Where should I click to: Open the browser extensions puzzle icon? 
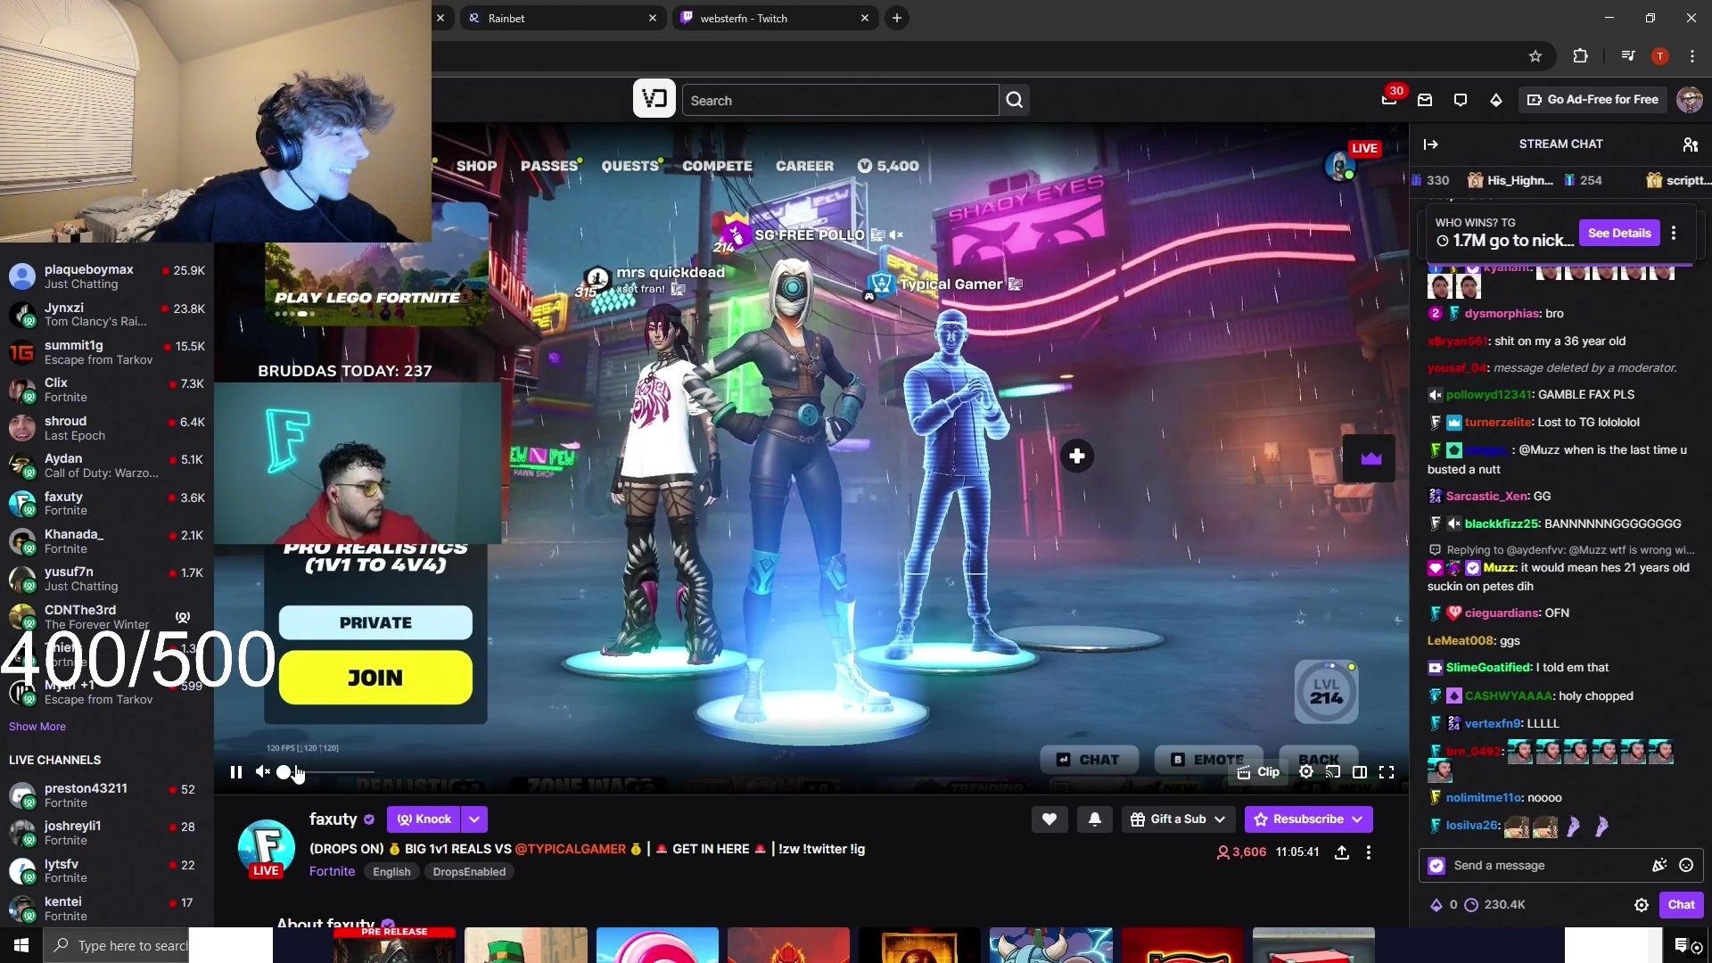pyautogui.click(x=1580, y=56)
